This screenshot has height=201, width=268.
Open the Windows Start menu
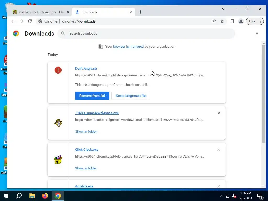pos(6,196)
